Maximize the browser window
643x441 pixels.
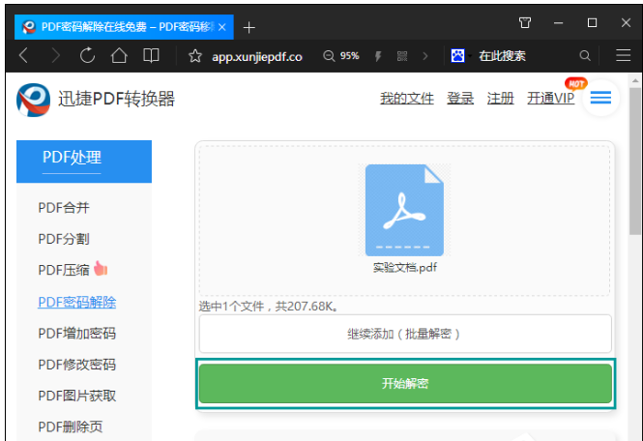[x=592, y=22]
